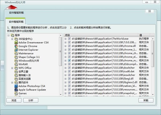Click the 卸载 button
The width and height of the screenshot is (161, 115).
pyautogui.click(x=146, y=100)
